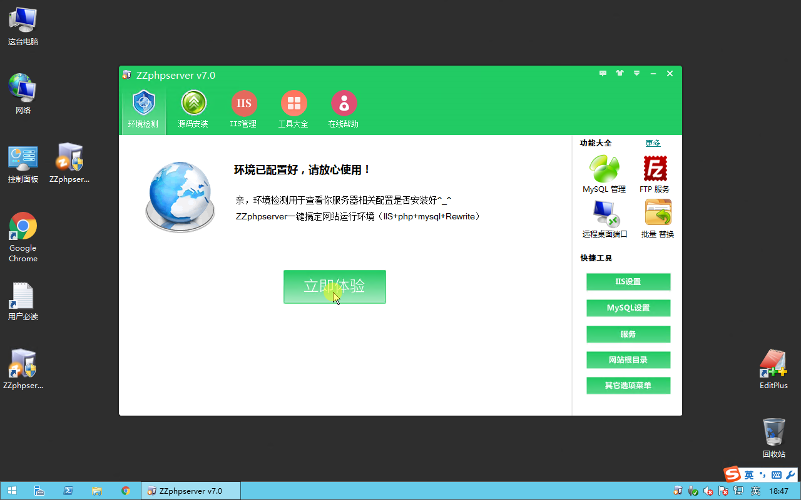The image size is (801, 500).
Task: Click the 服务 quick tool button
Action: click(x=628, y=334)
